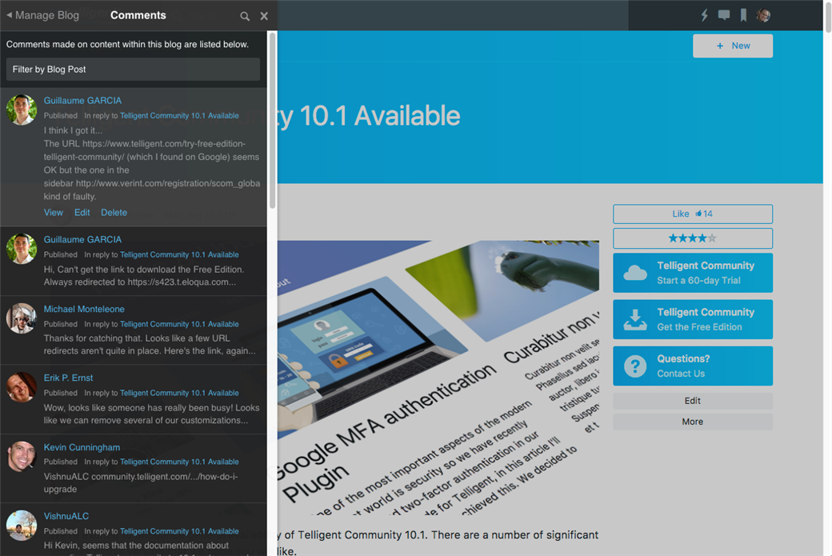Rate the post with the star rating
Image resolution: width=832 pixels, height=556 pixels.
(x=693, y=238)
